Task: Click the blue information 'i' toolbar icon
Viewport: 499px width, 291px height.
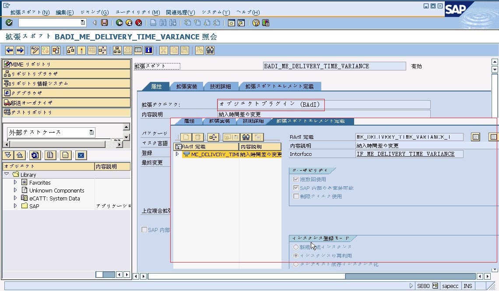Action: (148, 50)
